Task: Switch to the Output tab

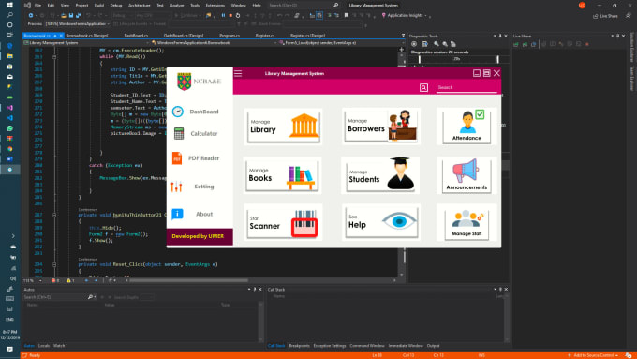Action: 433,346
